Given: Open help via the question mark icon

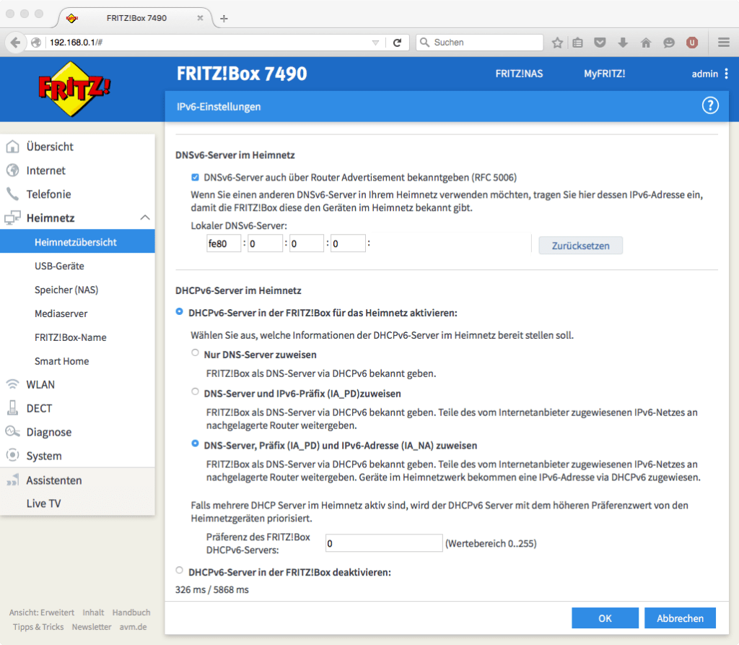Looking at the screenshot, I should tap(709, 105).
